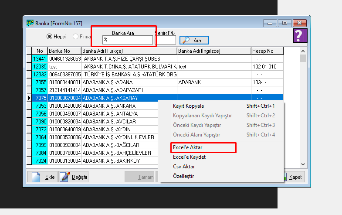Click the vertical scrollbar thumb
This screenshot has height=215, width=342.
coord(303,58)
